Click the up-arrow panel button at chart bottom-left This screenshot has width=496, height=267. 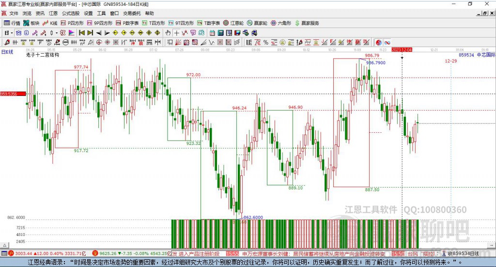[4, 245]
